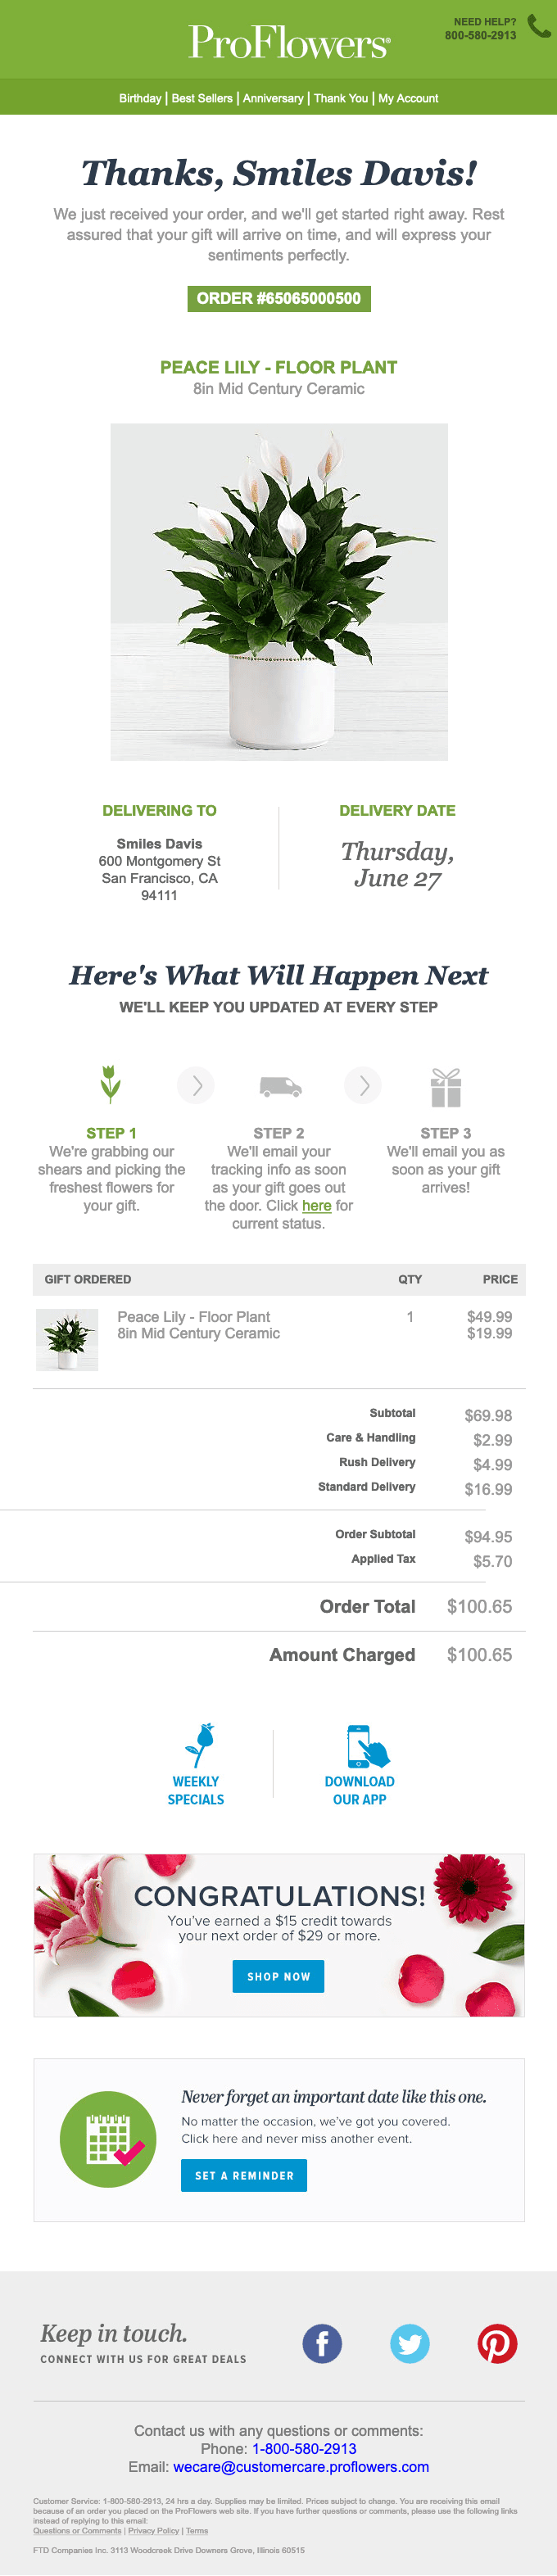Click the Step 3 gift box icon
The image size is (557, 2576).
pyautogui.click(x=446, y=1087)
